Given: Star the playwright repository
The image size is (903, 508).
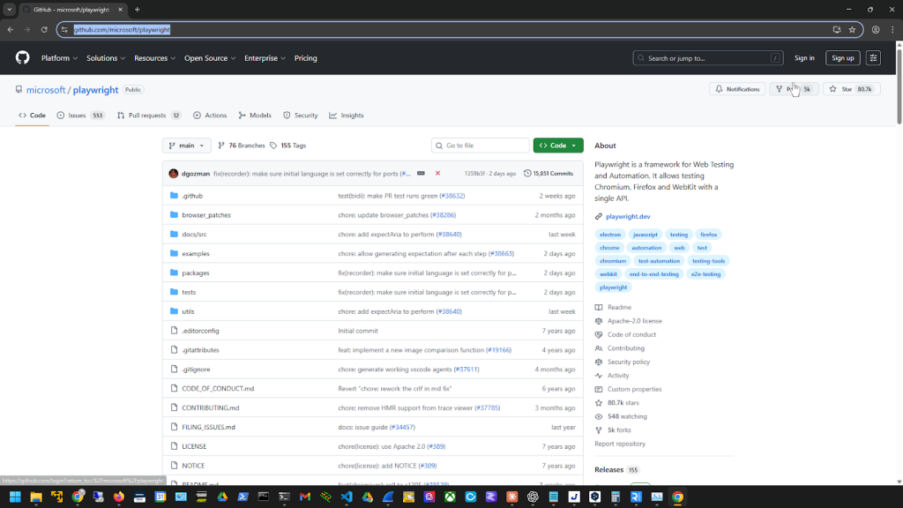Looking at the screenshot, I should coord(851,89).
